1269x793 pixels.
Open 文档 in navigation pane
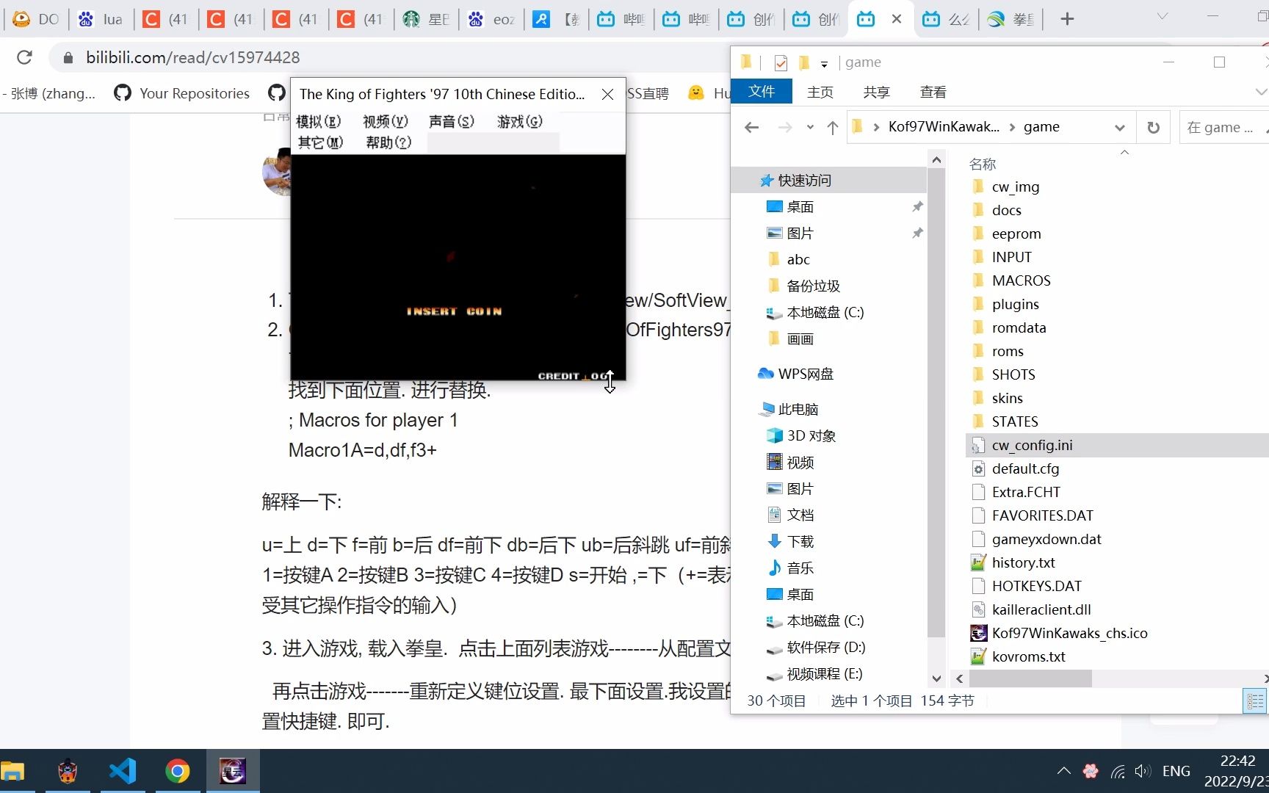pos(800,515)
